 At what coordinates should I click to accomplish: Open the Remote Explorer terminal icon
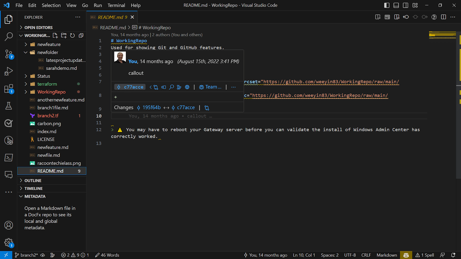coord(9,158)
